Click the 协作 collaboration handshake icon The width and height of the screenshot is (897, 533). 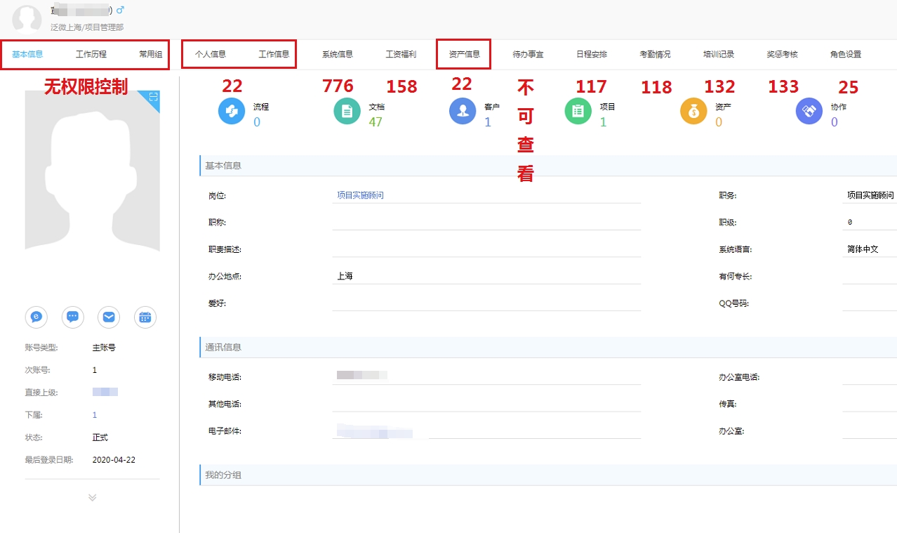(809, 112)
